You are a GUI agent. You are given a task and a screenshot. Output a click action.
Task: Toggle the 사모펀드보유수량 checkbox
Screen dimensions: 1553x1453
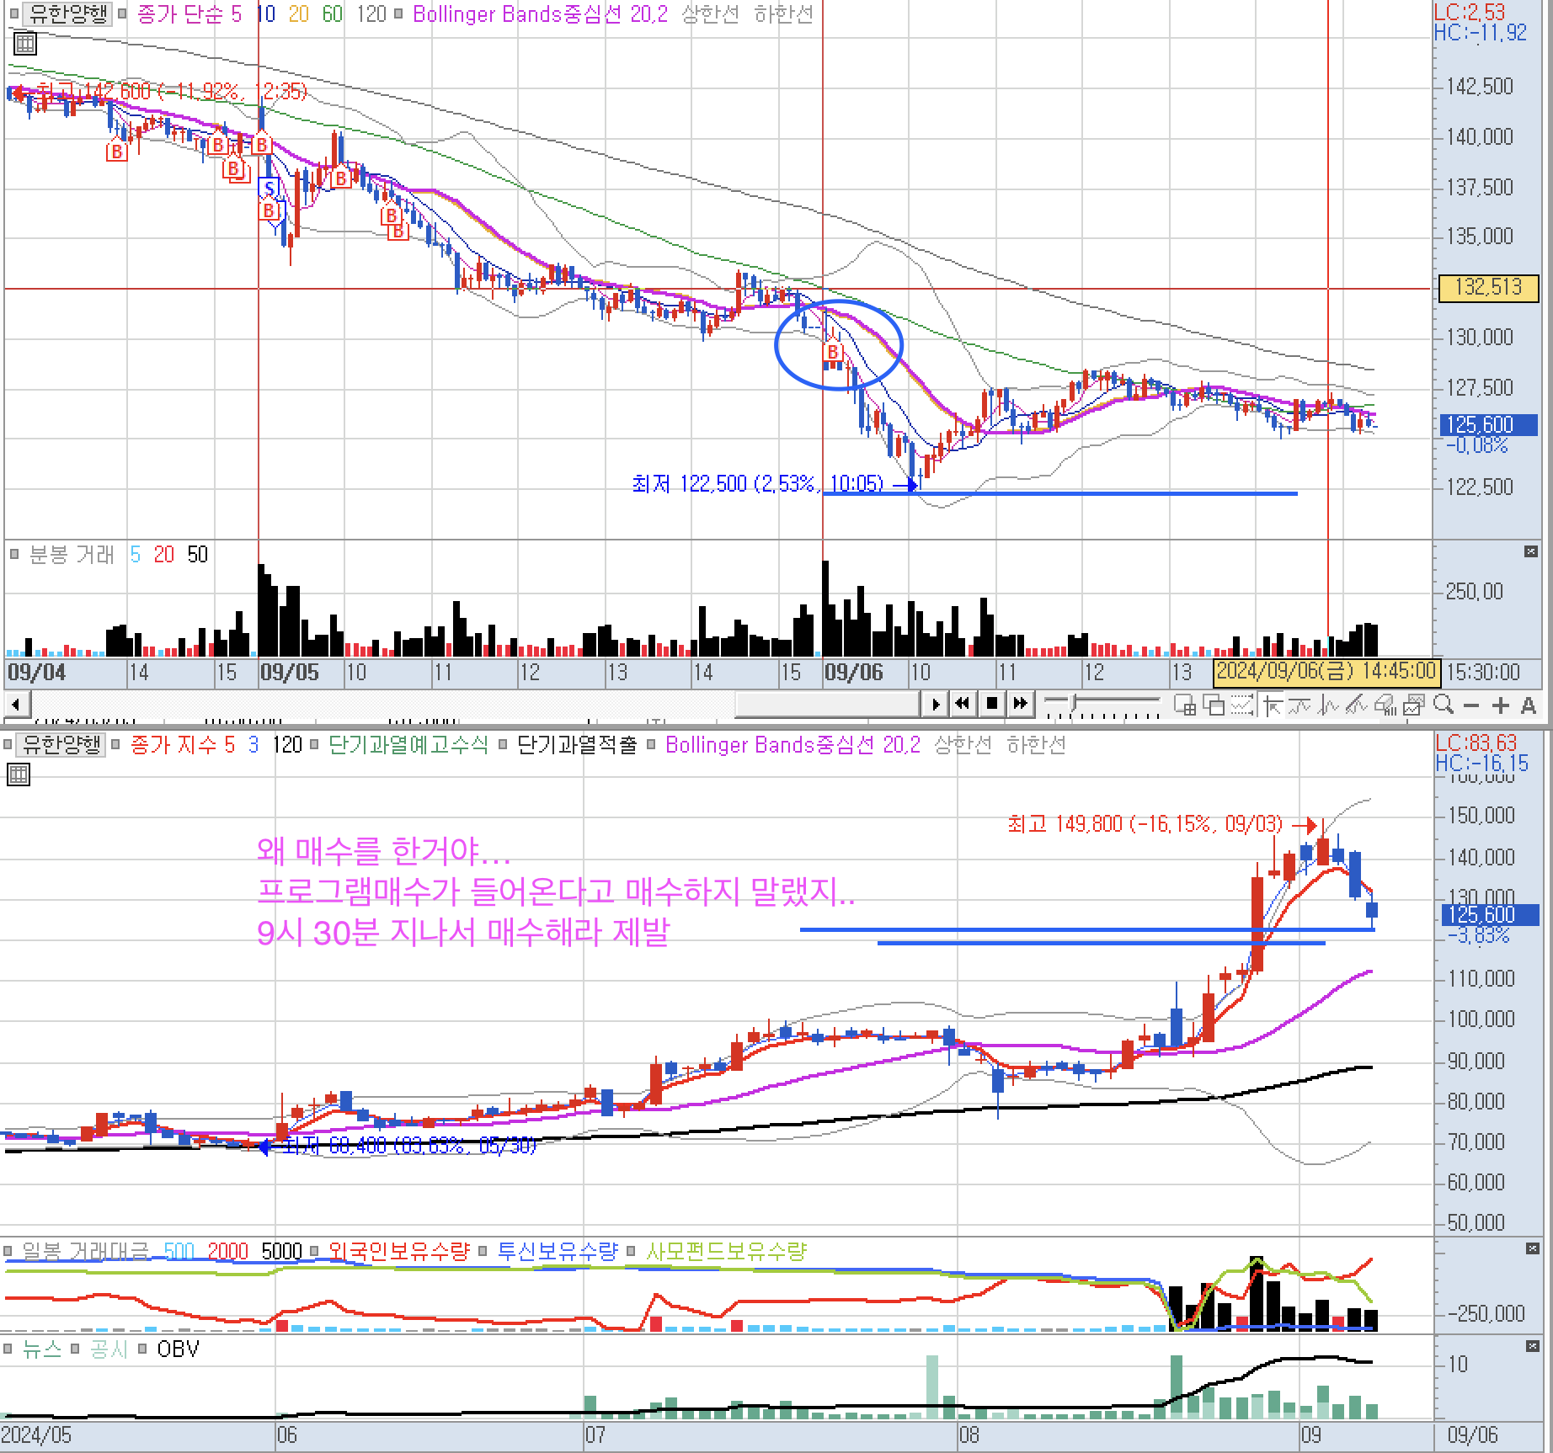click(632, 1251)
